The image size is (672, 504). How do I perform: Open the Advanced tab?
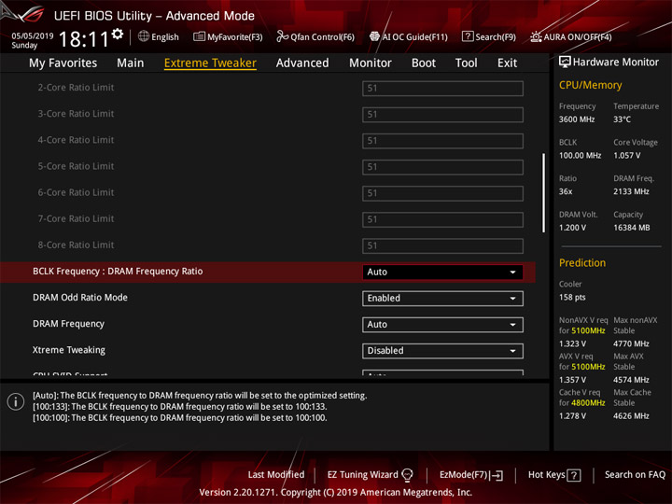tap(302, 63)
